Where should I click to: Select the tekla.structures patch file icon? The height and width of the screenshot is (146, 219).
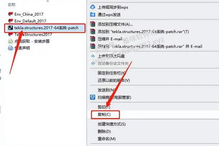point(11,28)
